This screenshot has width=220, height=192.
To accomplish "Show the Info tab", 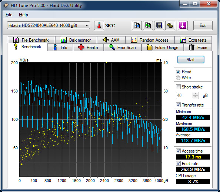I will [x=60, y=48].
